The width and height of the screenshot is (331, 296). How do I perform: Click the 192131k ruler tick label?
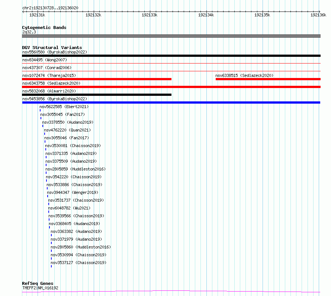(37, 15)
